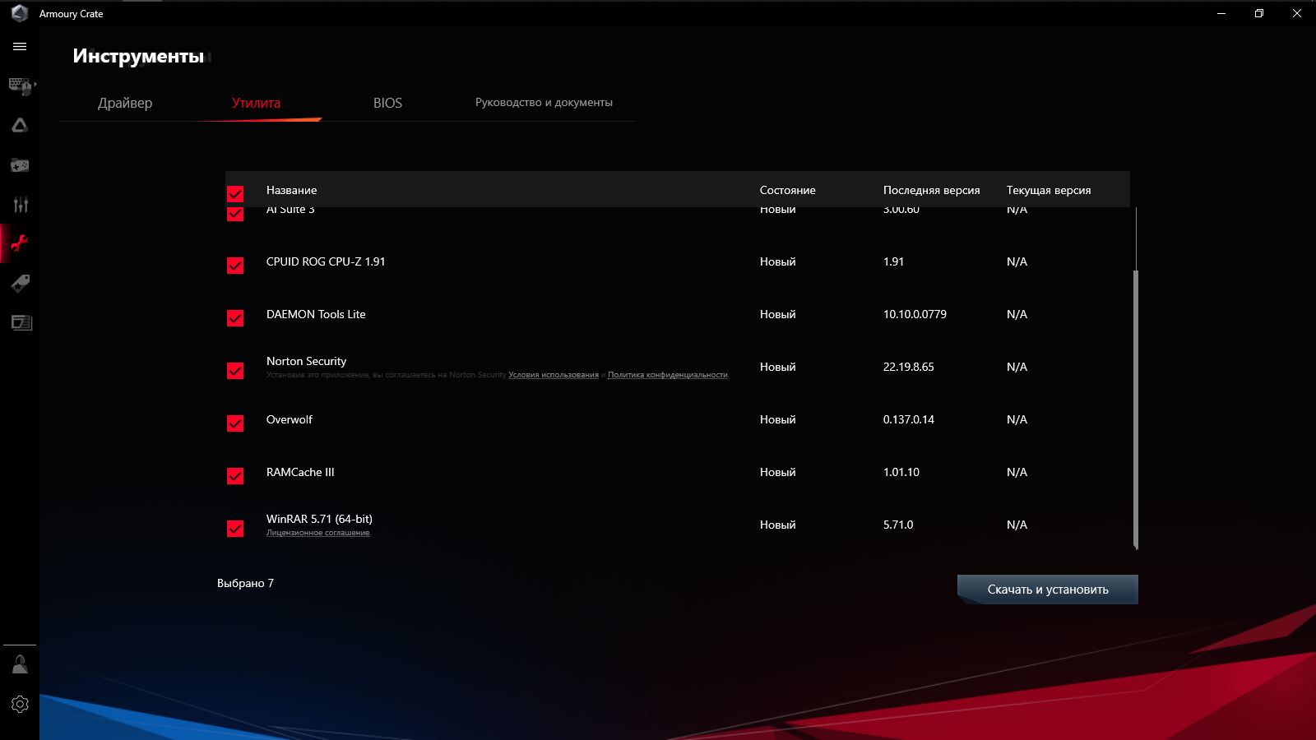Click the Выбрано 7 selection count
This screenshot has width=1316, height=740.
coord(245,583)
